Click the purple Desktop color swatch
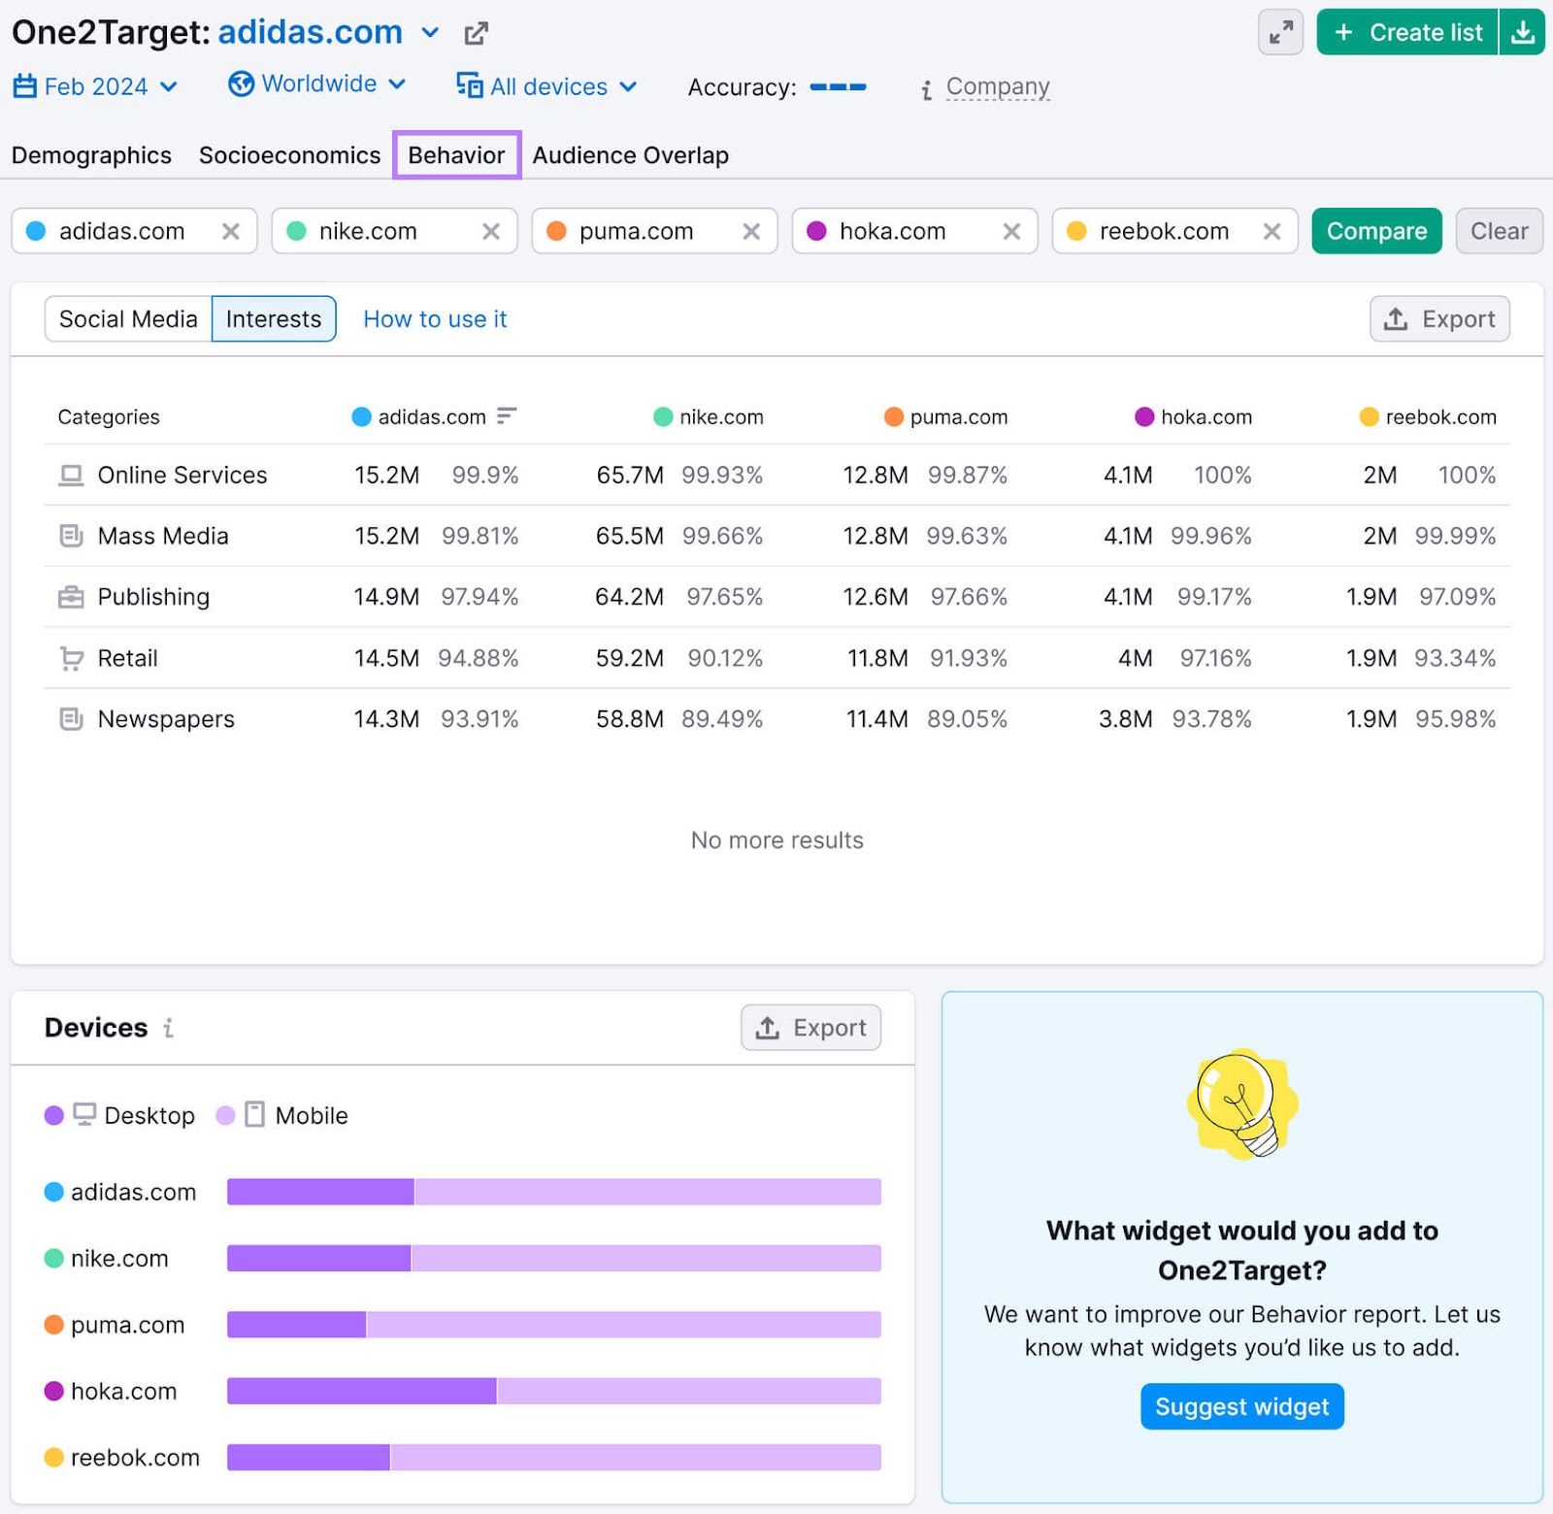The width and height of the screenshot is (1553, 1514). coord(54,1115)
